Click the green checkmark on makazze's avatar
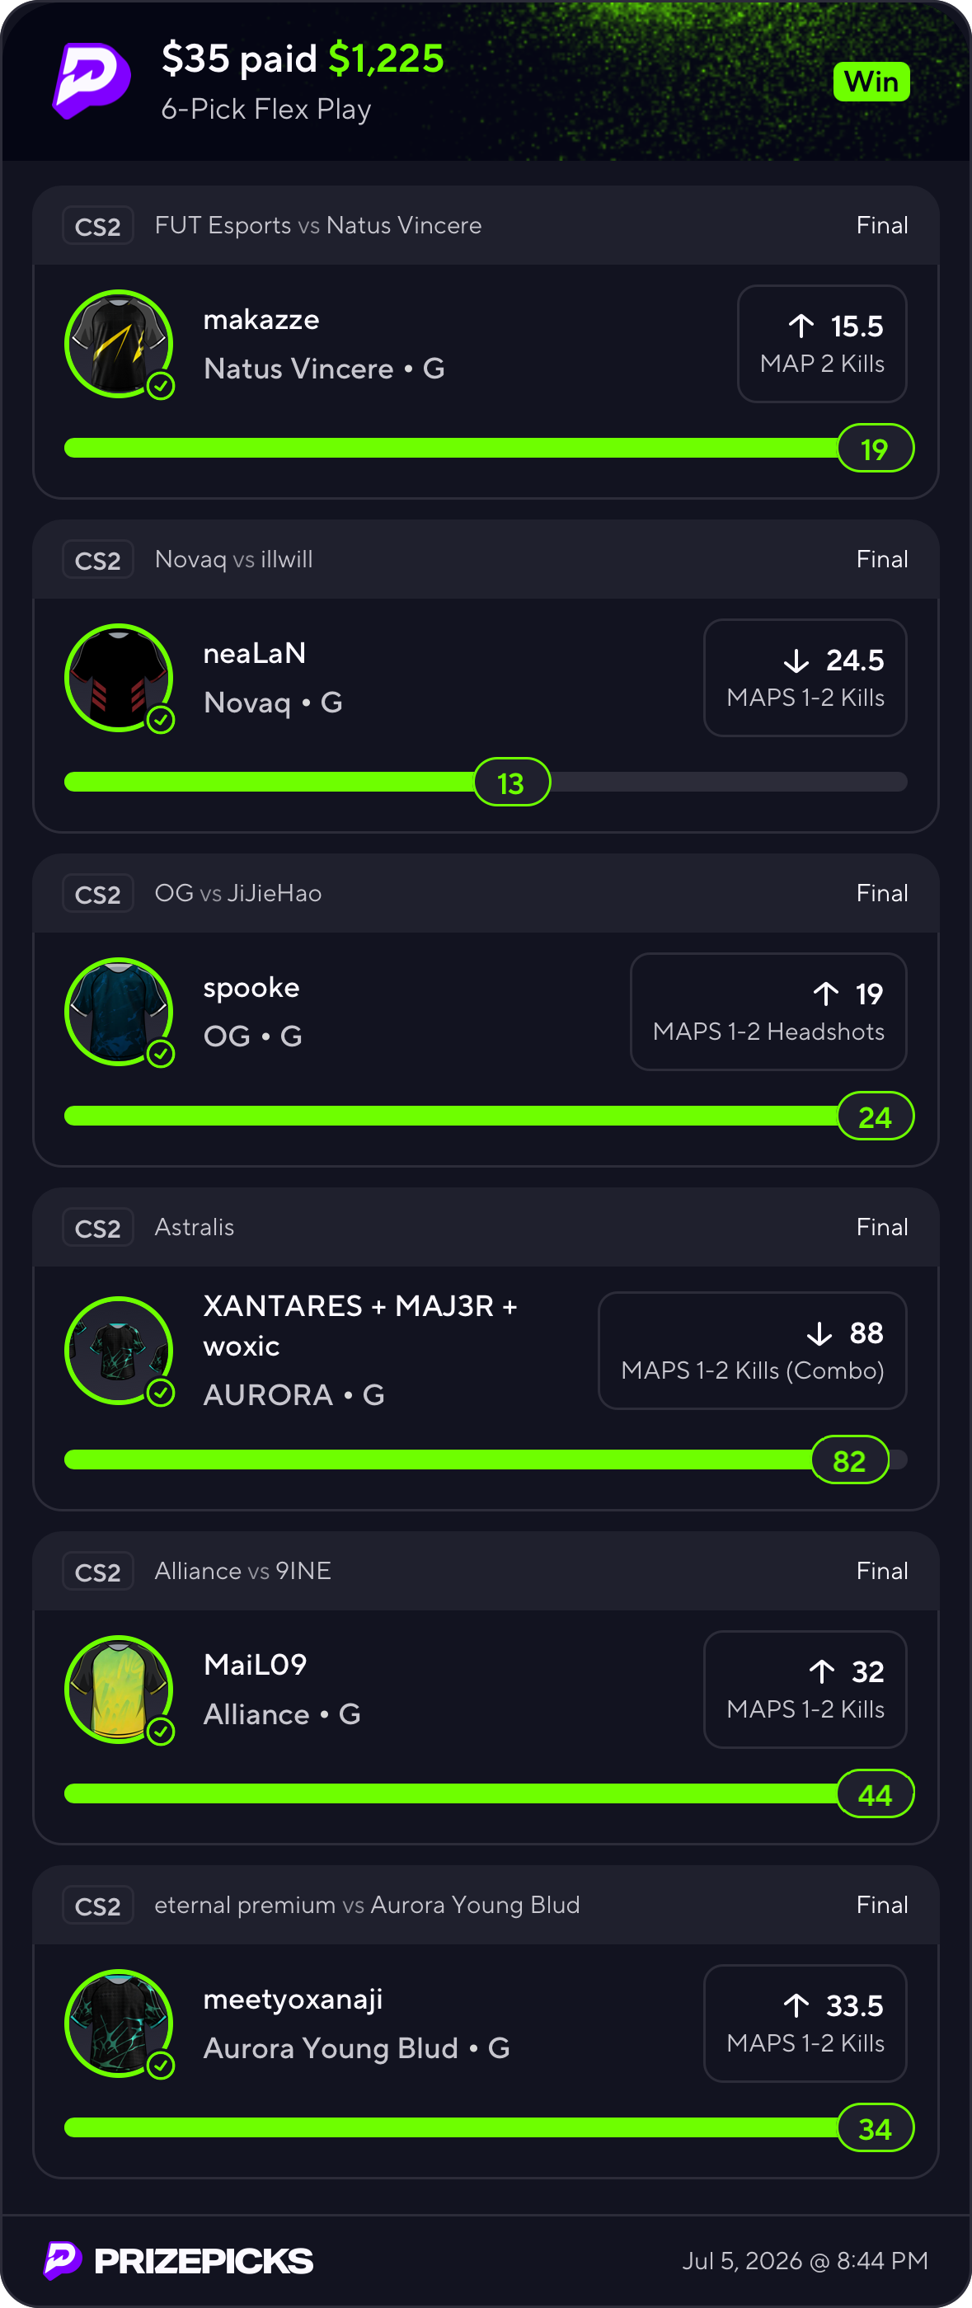This screenshot has width=972, height=2308. [161, 386]
